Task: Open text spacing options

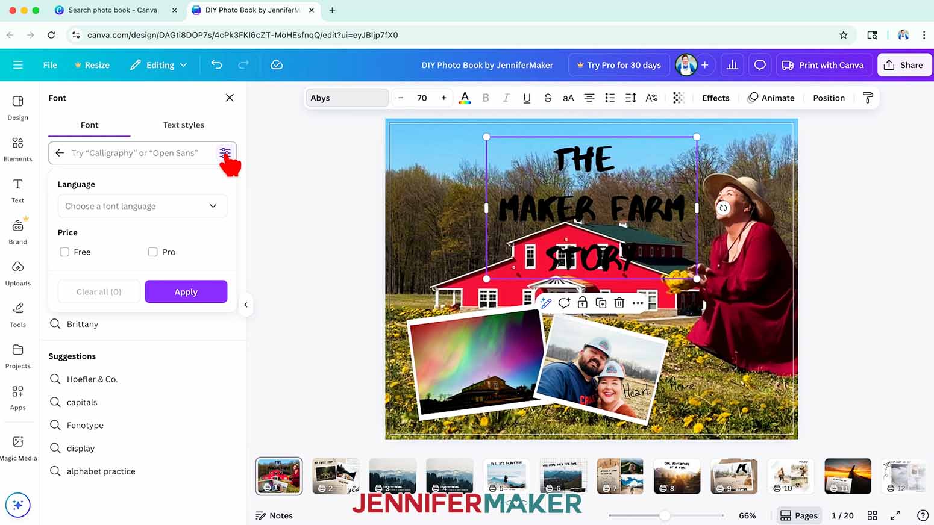Action: click(x=631, y=98)
